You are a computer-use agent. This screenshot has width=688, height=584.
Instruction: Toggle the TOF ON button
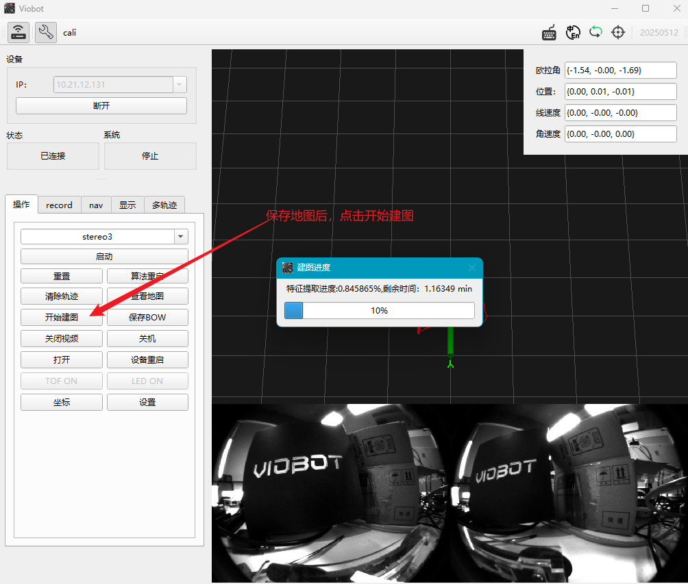coord(62,381)
